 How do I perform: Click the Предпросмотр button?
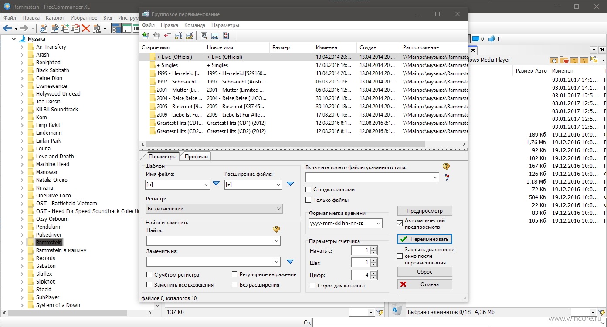click(425, 211)
